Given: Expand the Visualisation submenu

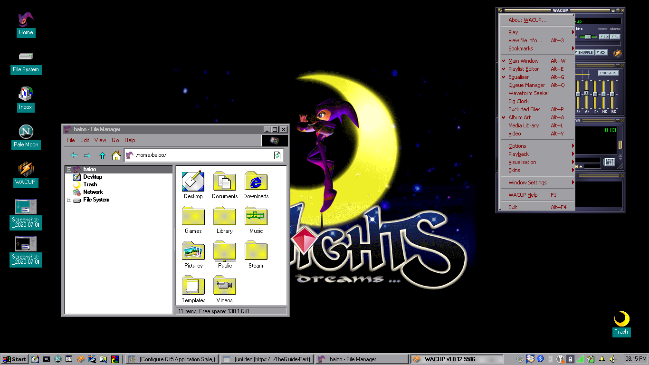Looking at the screenshot, I should (x=537, y=162).
